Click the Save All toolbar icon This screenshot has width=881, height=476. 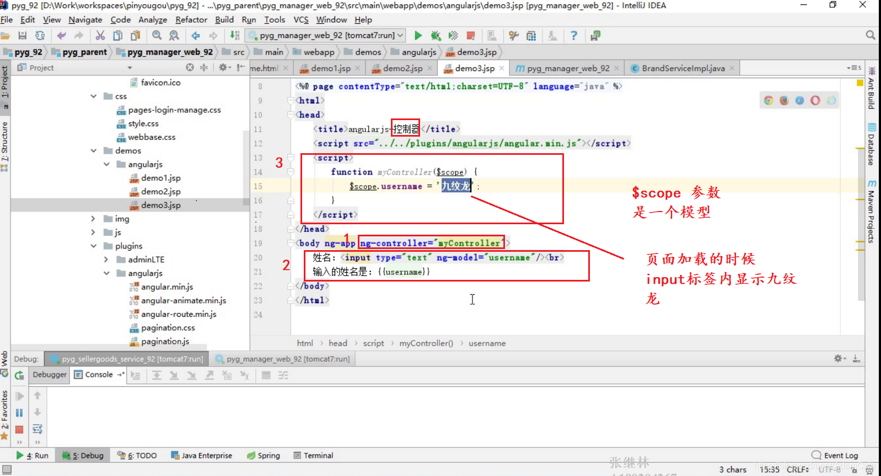coord(23,35)
